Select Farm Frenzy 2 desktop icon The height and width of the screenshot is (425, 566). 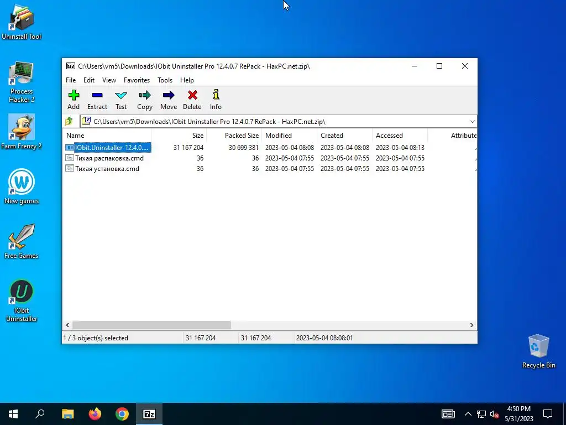click(22, 132)
